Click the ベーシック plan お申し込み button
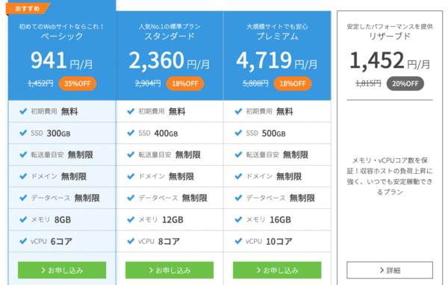The height and width of the screenshot is (285, 448). (x=62, y=270)
